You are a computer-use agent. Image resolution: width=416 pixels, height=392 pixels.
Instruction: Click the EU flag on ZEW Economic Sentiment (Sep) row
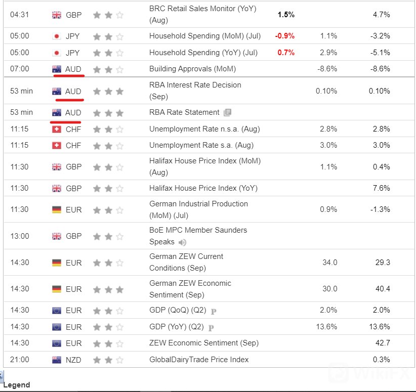(x=57, y=343)
